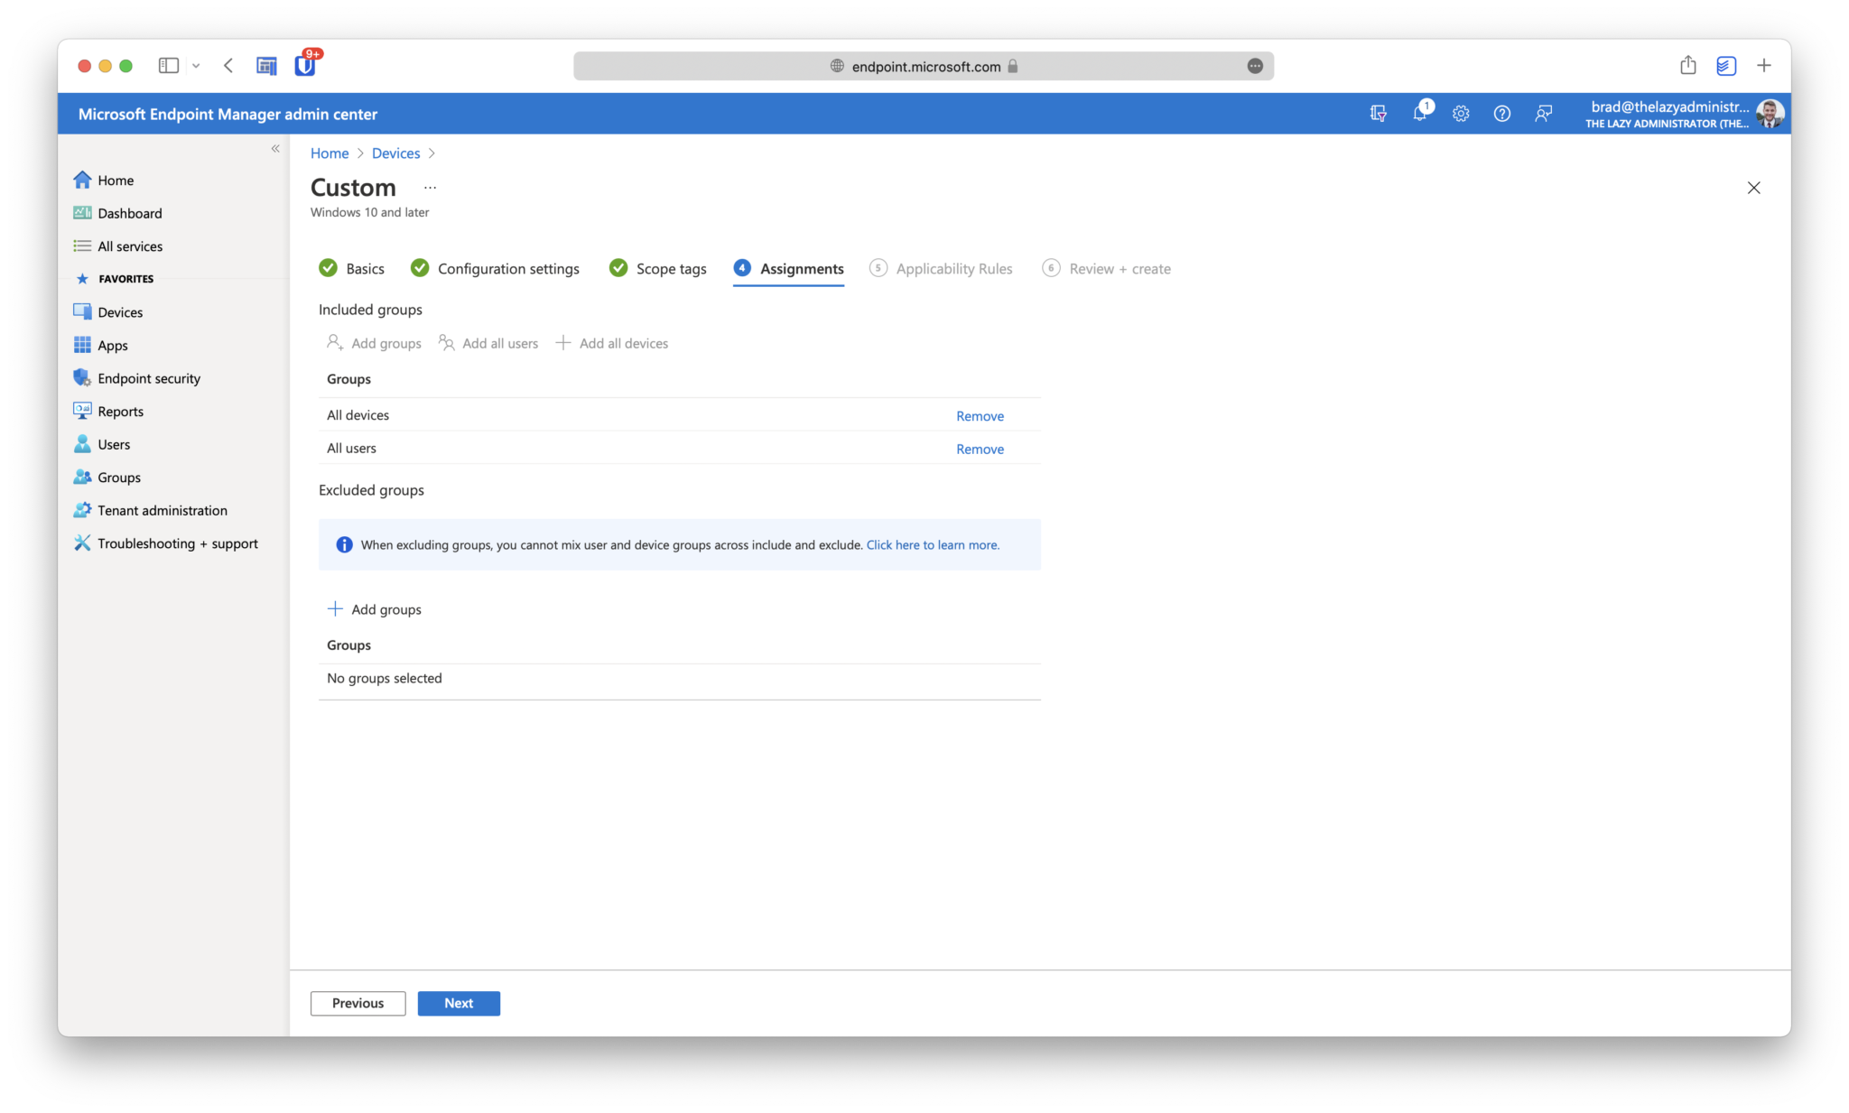Collapse the left navigation pane
The image size is (1849, 1113).
pyautogui.click(x=275, y=149)
